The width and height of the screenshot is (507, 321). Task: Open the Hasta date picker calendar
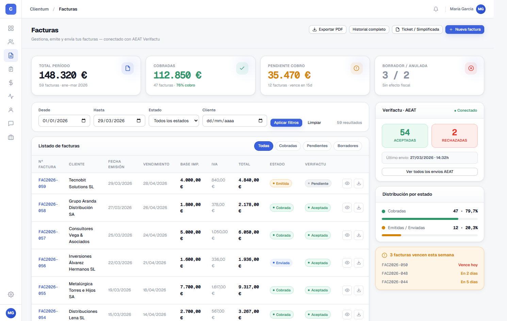138,121
